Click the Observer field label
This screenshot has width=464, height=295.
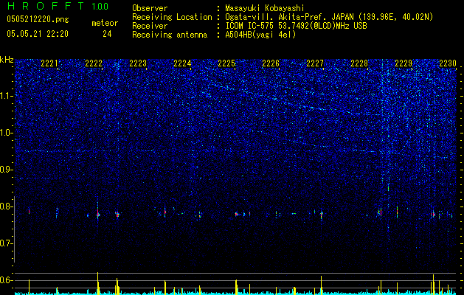150,8
